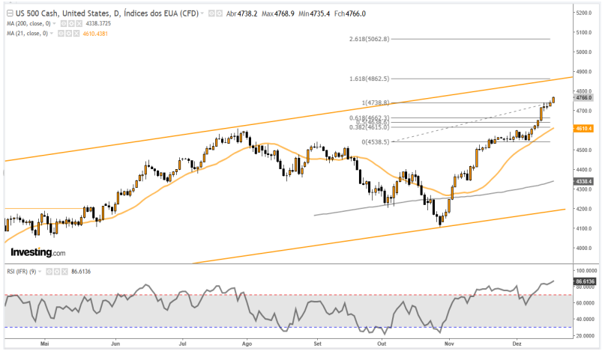Click the Set label on time axis

click(x=317, y=344)
